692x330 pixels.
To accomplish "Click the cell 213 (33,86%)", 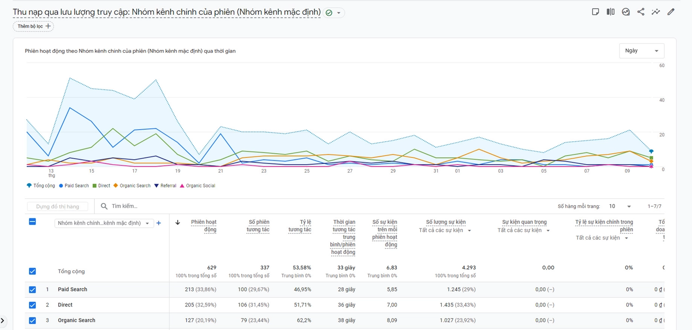I will click(x=200, y=289).
